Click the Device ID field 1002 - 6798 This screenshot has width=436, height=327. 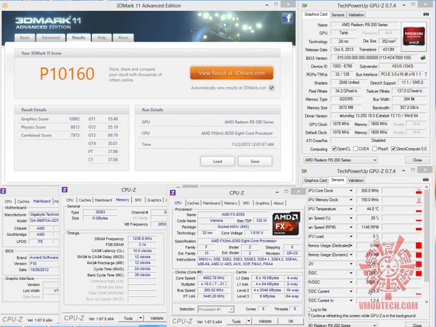click(342, 66)
